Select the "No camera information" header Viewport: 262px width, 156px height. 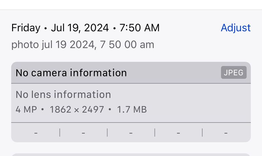(71, 73)
